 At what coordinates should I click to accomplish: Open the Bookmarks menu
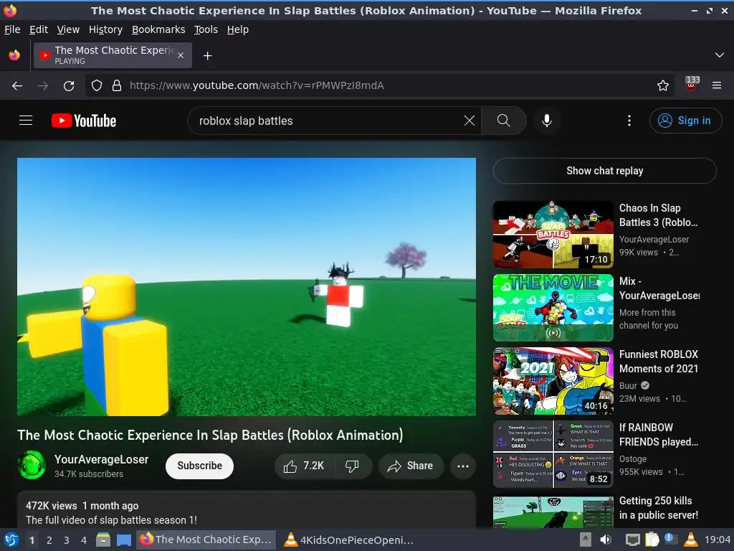(158, 29)
